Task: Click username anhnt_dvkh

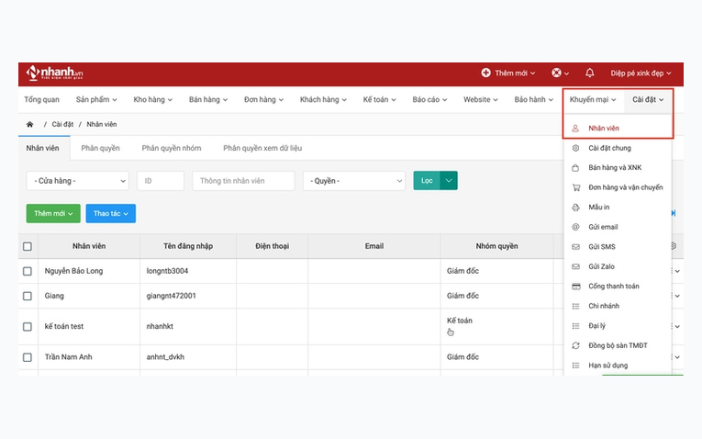Action: 165,357
